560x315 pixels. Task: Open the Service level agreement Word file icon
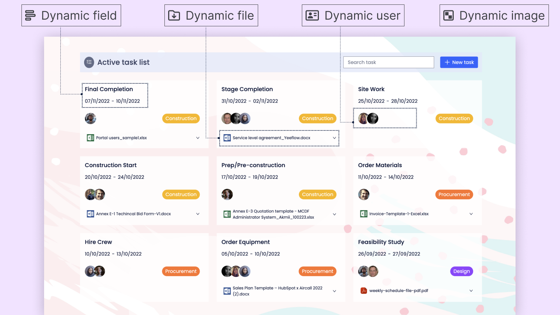(227, 138)
